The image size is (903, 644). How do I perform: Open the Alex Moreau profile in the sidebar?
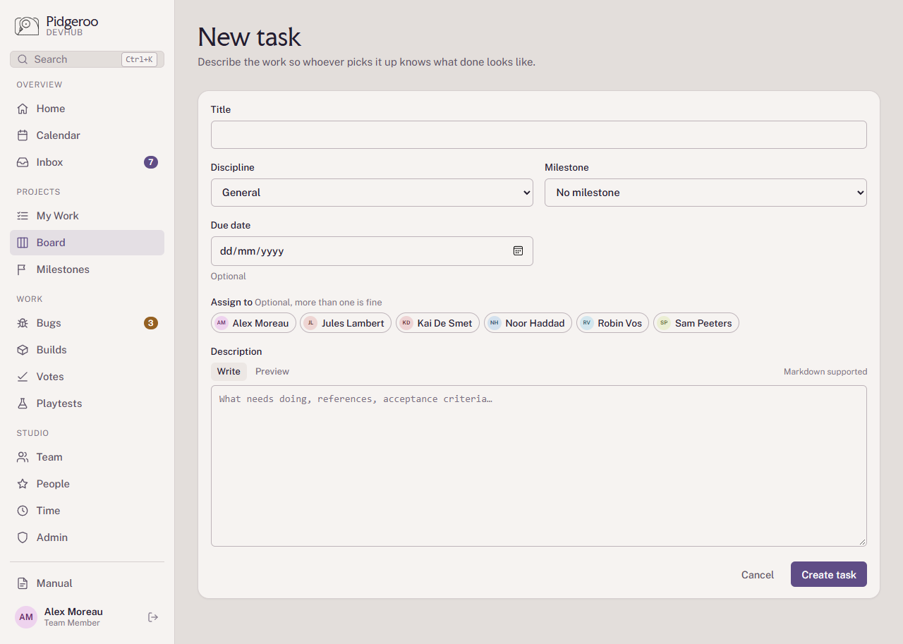[73, 616]
